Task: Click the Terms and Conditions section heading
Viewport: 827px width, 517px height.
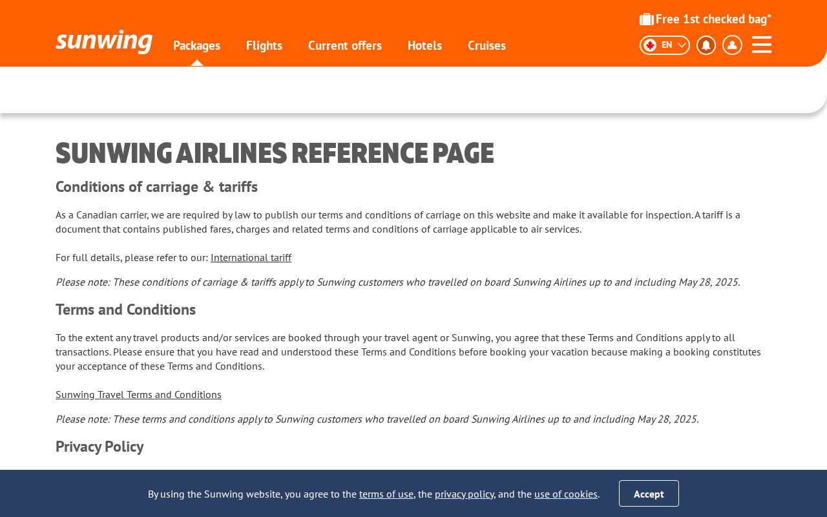Action: (x=125, y=310)
